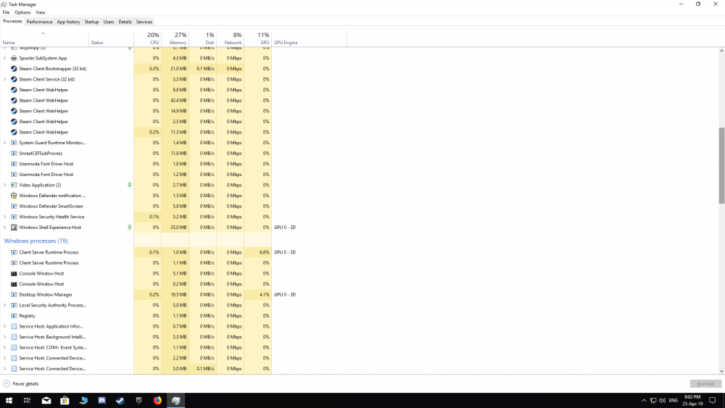Sort processes by the Network column header
The image size is (725, 408).
230,39
